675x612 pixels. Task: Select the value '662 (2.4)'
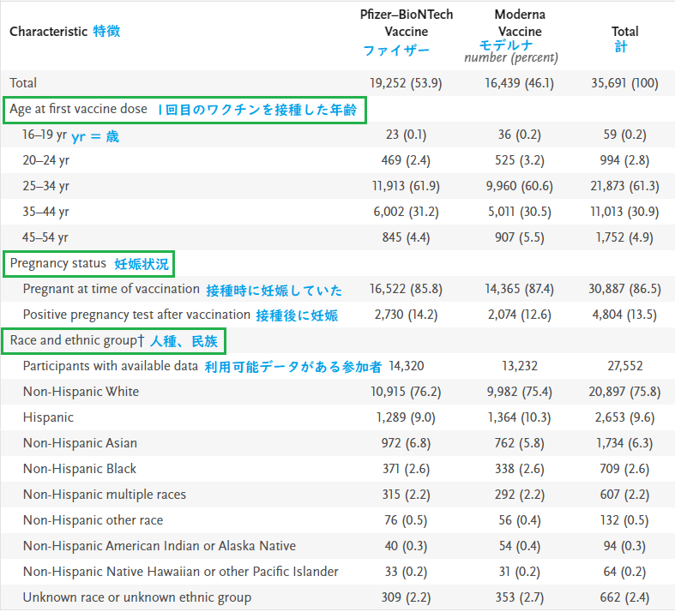click(624, 597)
